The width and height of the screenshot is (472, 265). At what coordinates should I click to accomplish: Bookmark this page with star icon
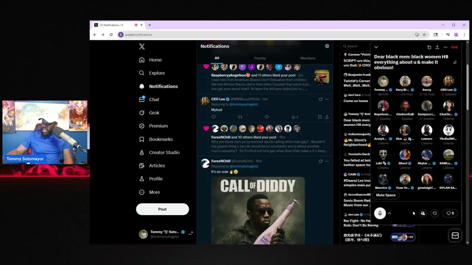[424, 35]
